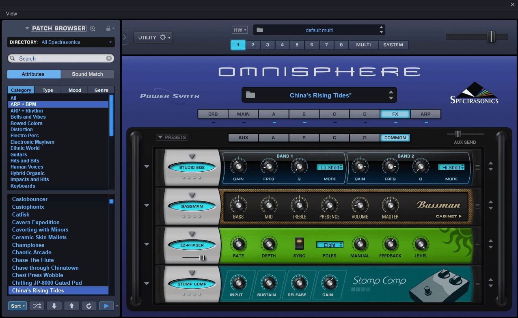518x318 pixels.
Task: Adjust the master volume slider
Action: point(491,37)
